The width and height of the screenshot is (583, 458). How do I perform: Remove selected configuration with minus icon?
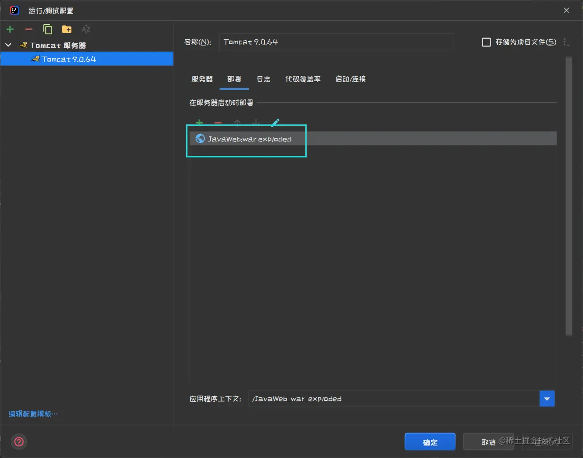click(29, 29)
